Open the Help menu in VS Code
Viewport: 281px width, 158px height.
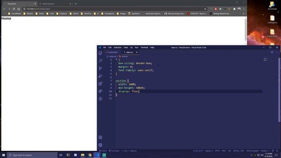[x=152, y=47]
